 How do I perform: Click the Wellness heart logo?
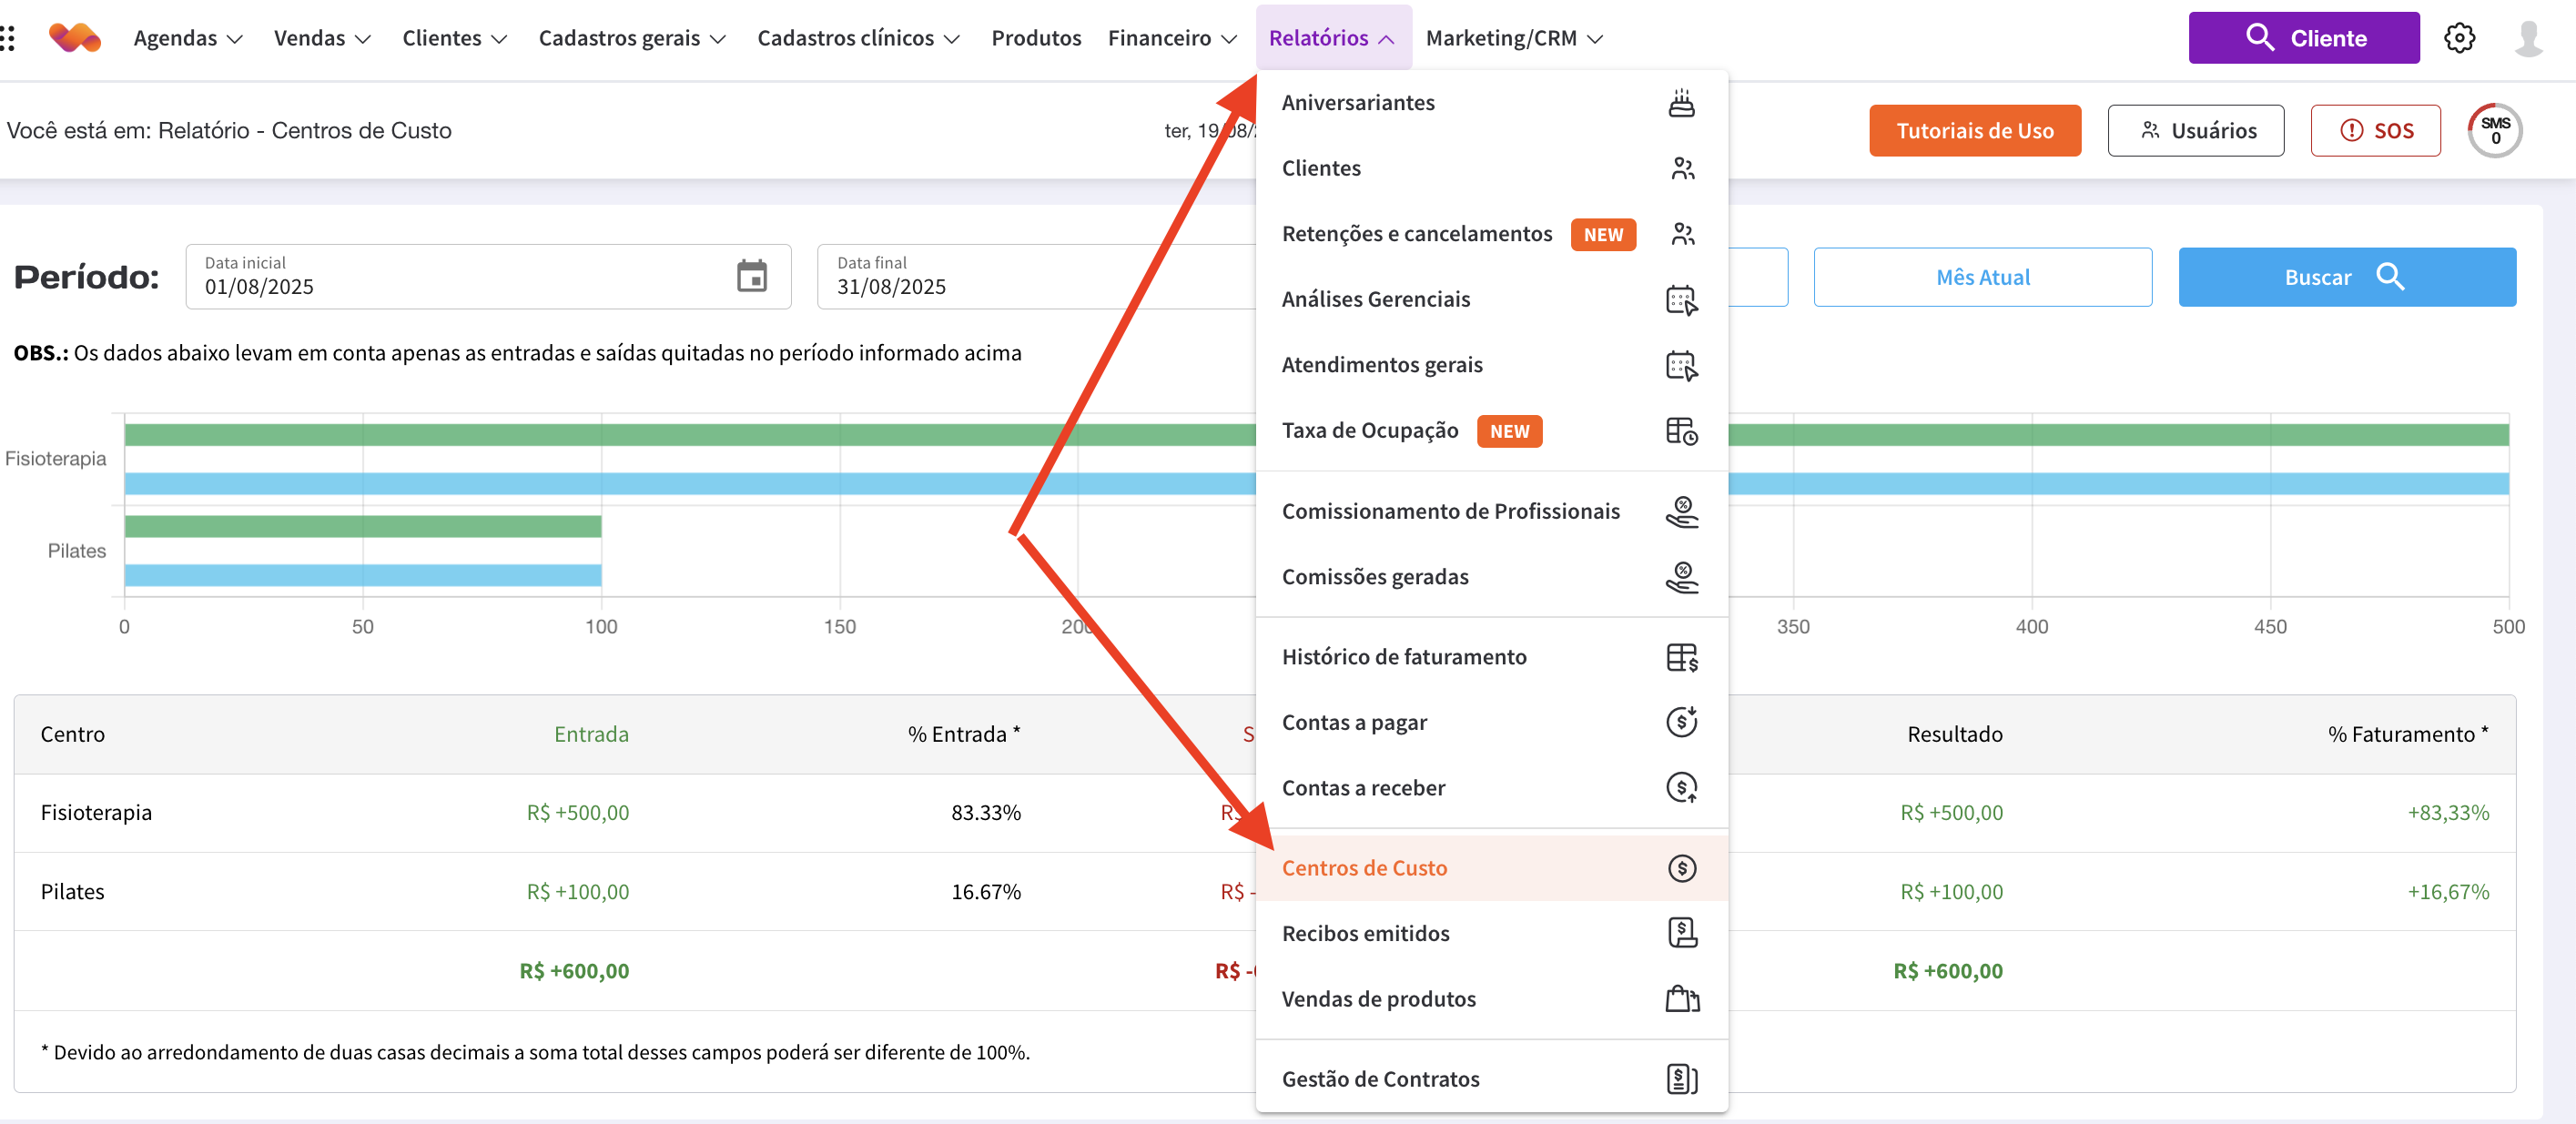[75, 38]
